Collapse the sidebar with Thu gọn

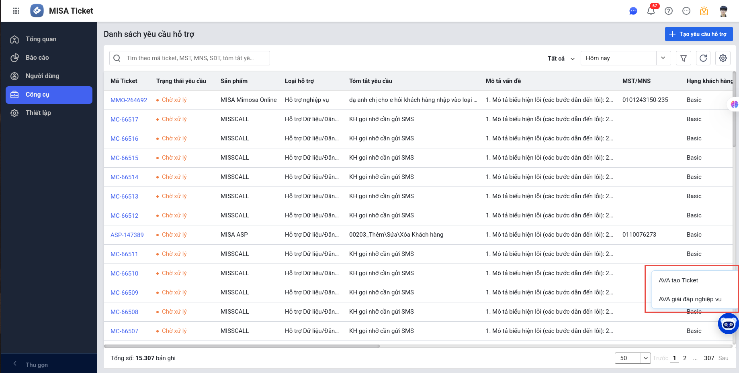point(36,365)
